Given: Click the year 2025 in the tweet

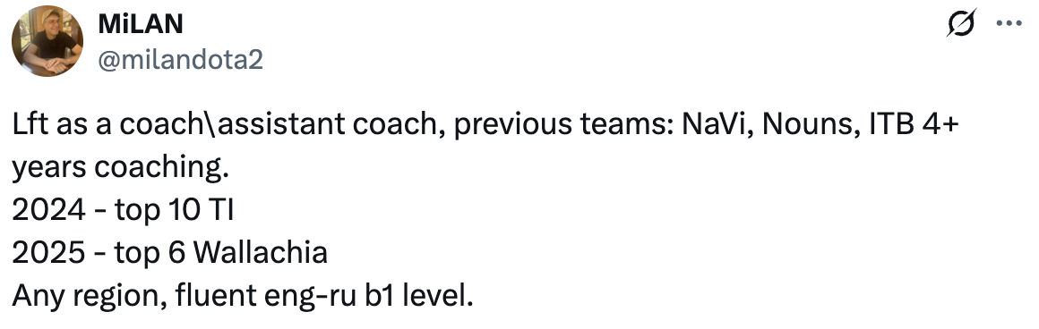Looking at the screenshot, I should [48, 253].
